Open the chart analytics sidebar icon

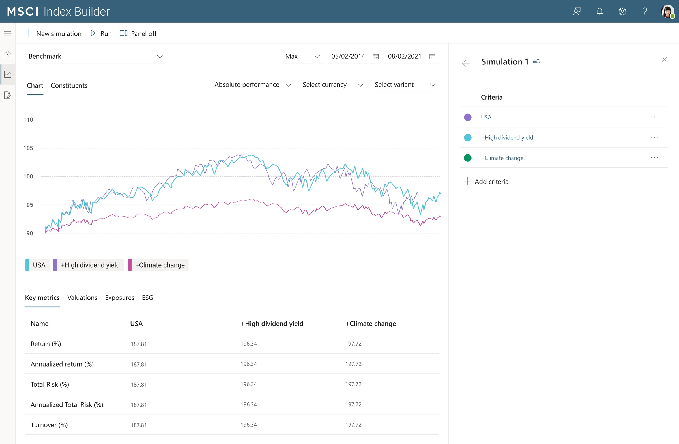tap(8, 75)
